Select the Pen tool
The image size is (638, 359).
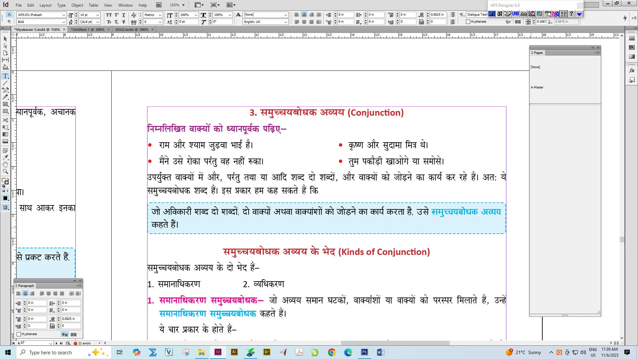click(5, 90)
